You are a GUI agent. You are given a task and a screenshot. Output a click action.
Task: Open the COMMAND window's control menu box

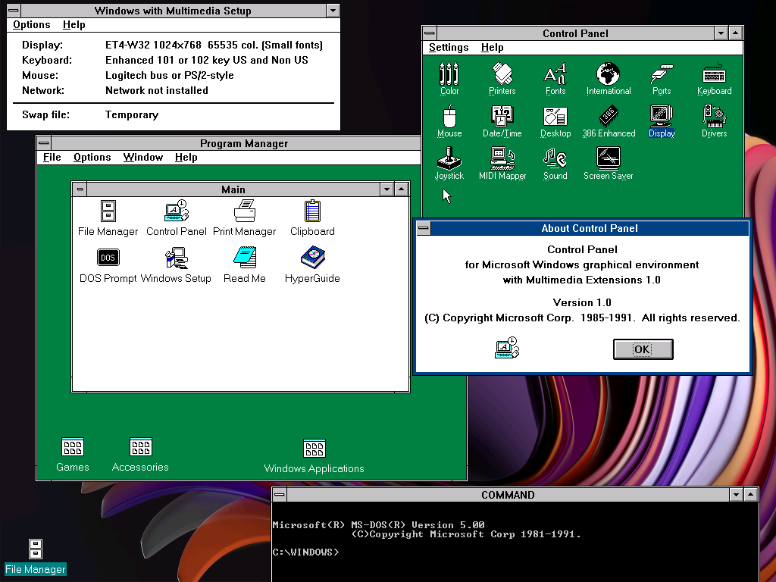click(x=280, y=495)
